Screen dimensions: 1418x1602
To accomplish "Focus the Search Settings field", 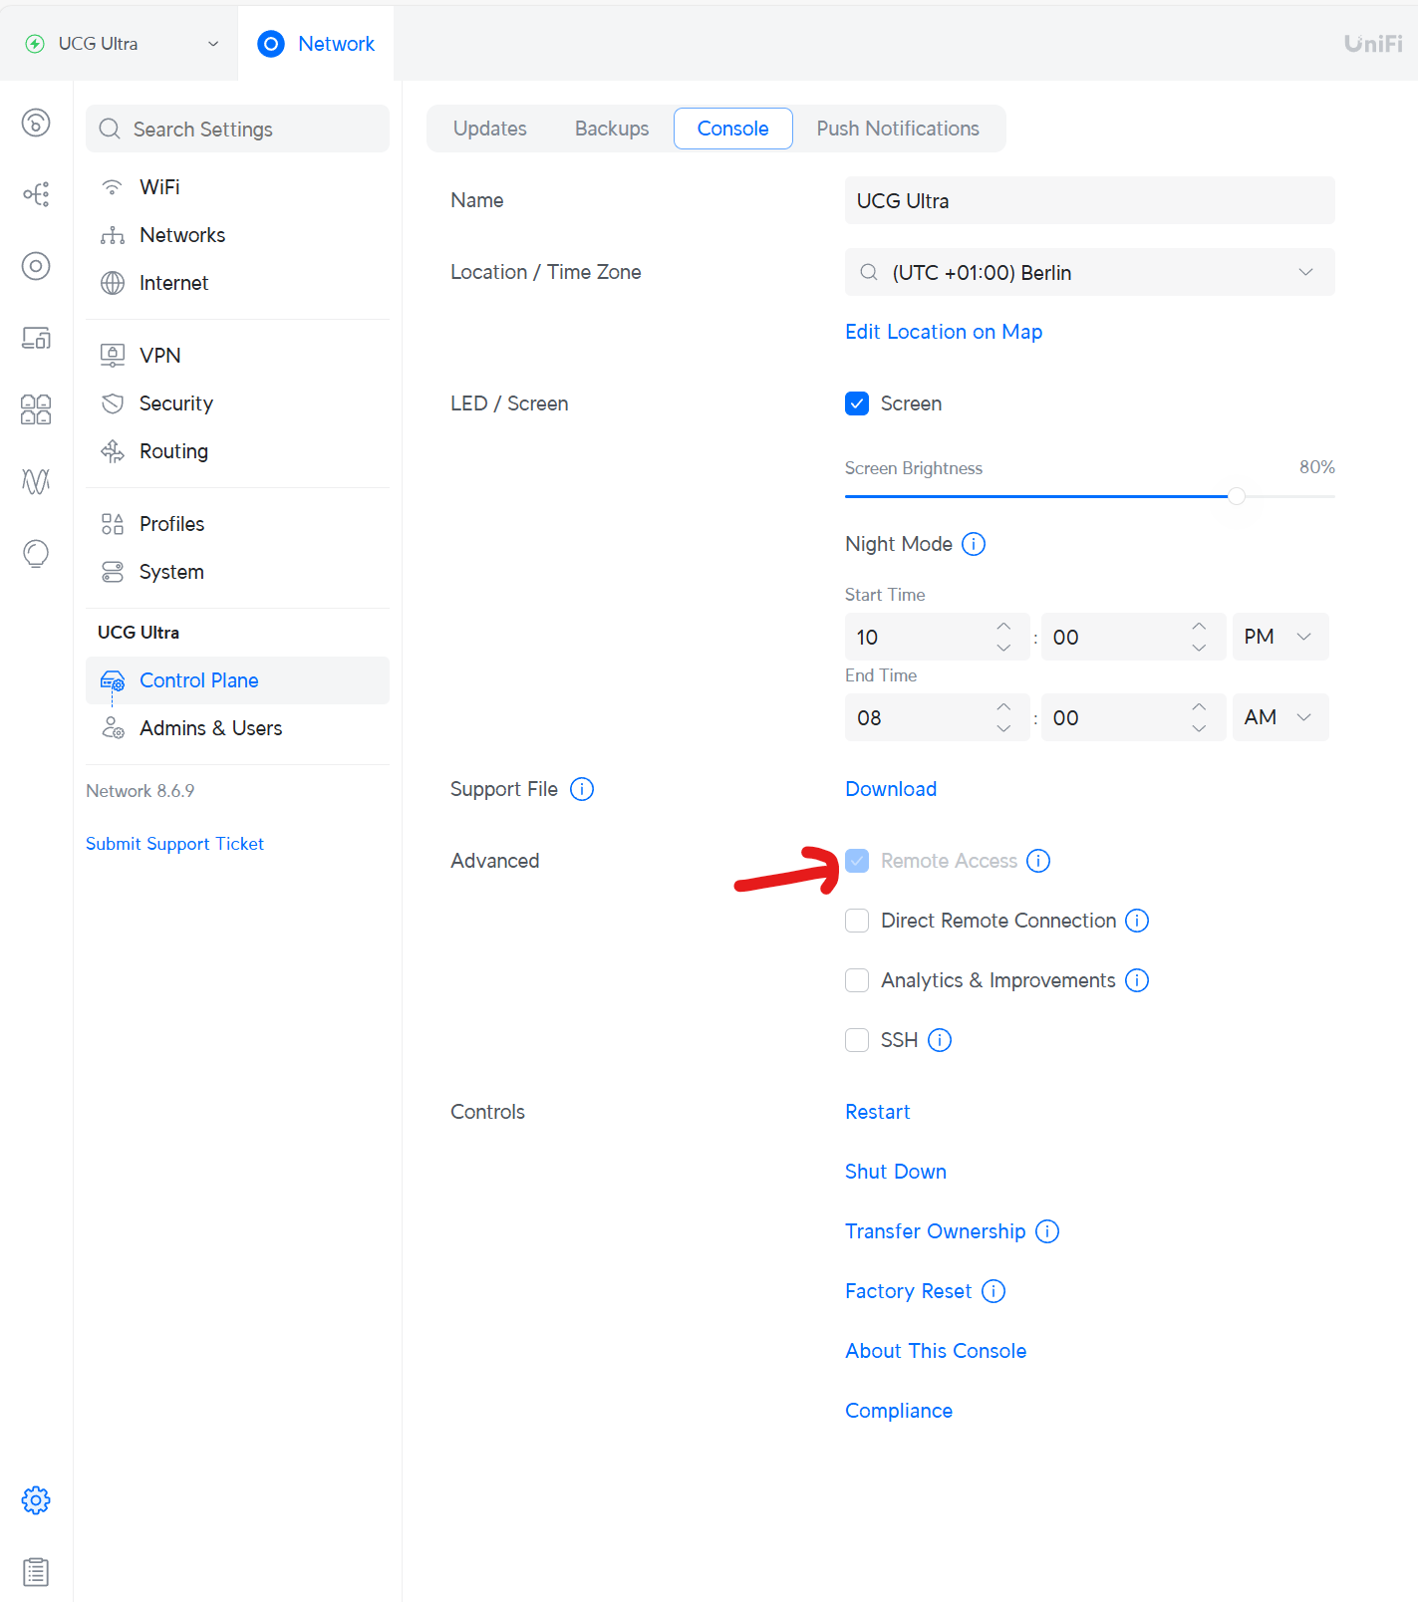I will coord(237,129).
